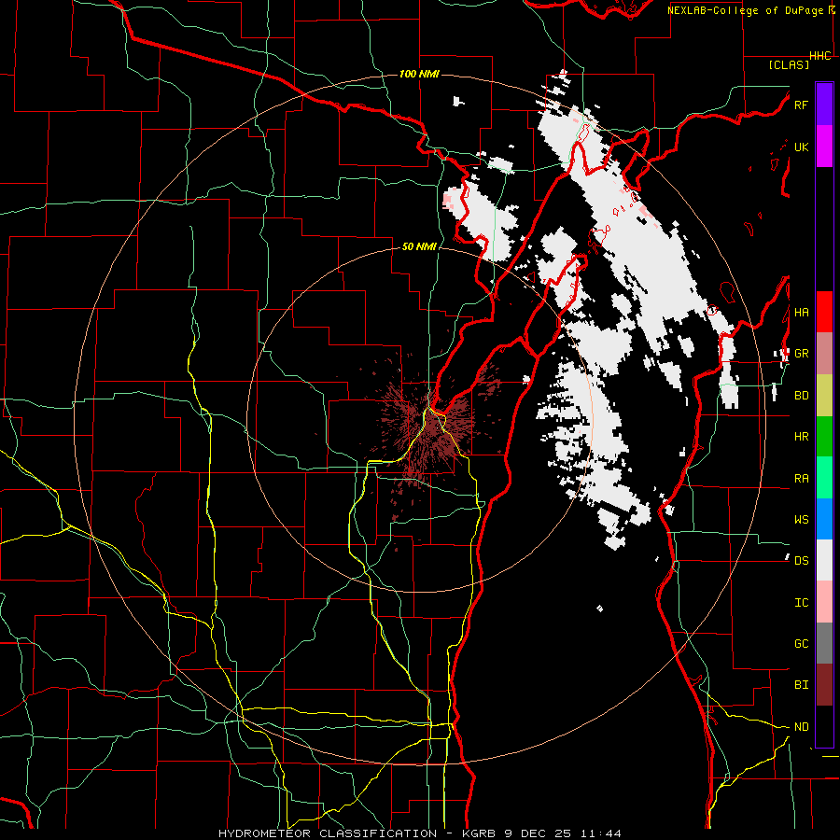Click the blue WS legend color swatch
Screen dimensions: 840x840
point(824,519)
